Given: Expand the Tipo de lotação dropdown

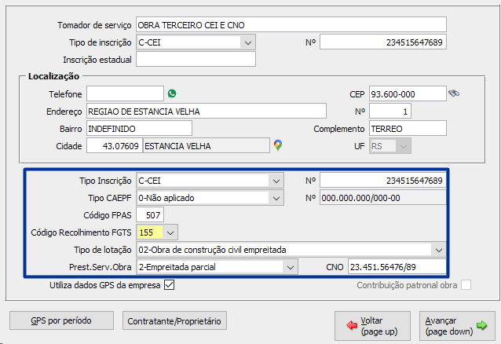Looking at the screenshot, I should [x=439, y=250].
